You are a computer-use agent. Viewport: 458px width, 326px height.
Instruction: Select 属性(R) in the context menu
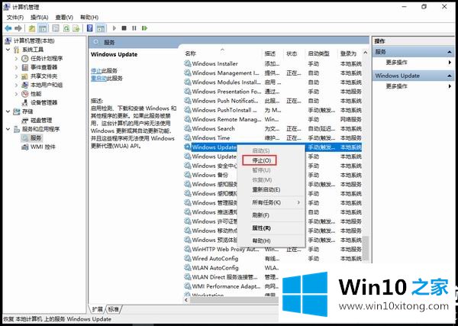261,228
